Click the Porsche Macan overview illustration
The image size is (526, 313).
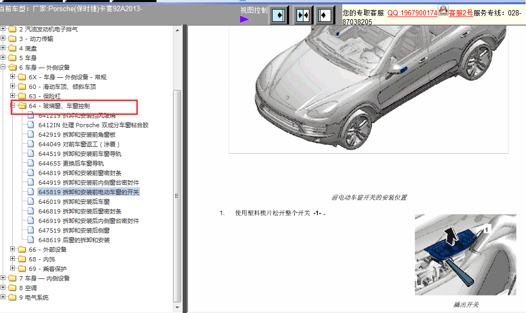pos(368,89)
